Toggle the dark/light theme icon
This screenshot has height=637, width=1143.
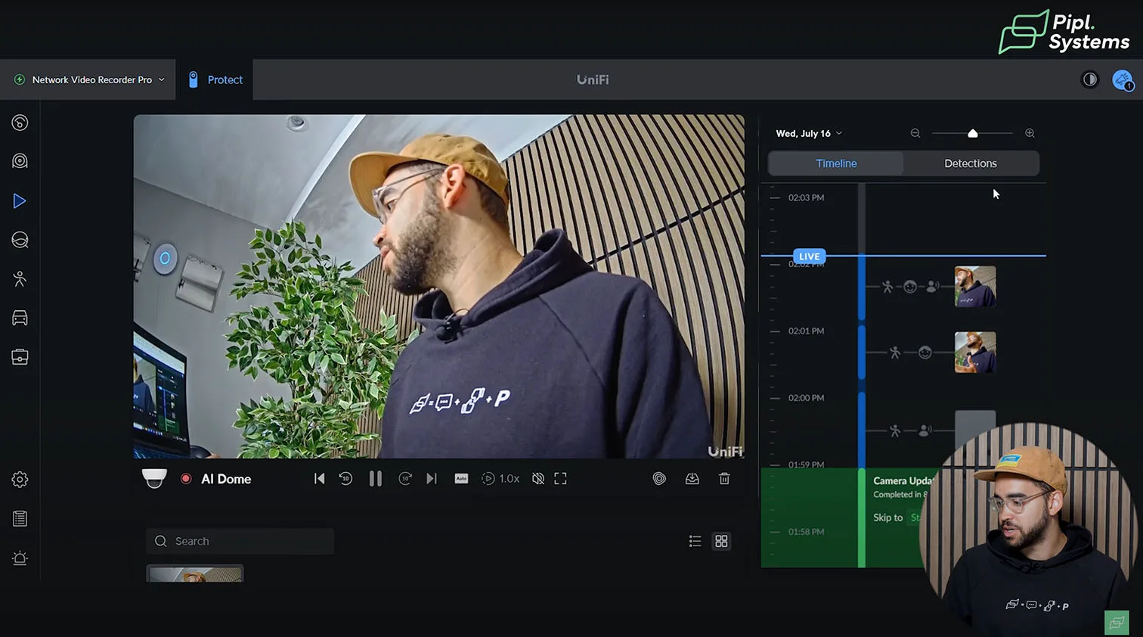1089,79
